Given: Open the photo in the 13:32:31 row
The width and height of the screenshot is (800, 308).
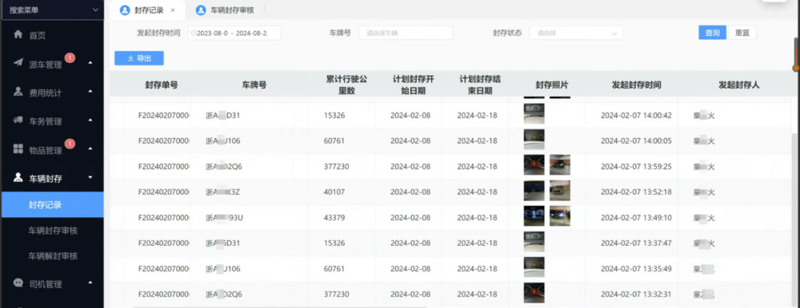Looking at the screenshot, I should point(534,293).
